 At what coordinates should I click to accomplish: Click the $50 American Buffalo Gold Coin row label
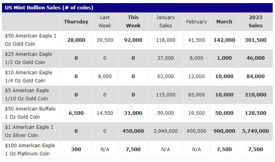coord(30,113)
